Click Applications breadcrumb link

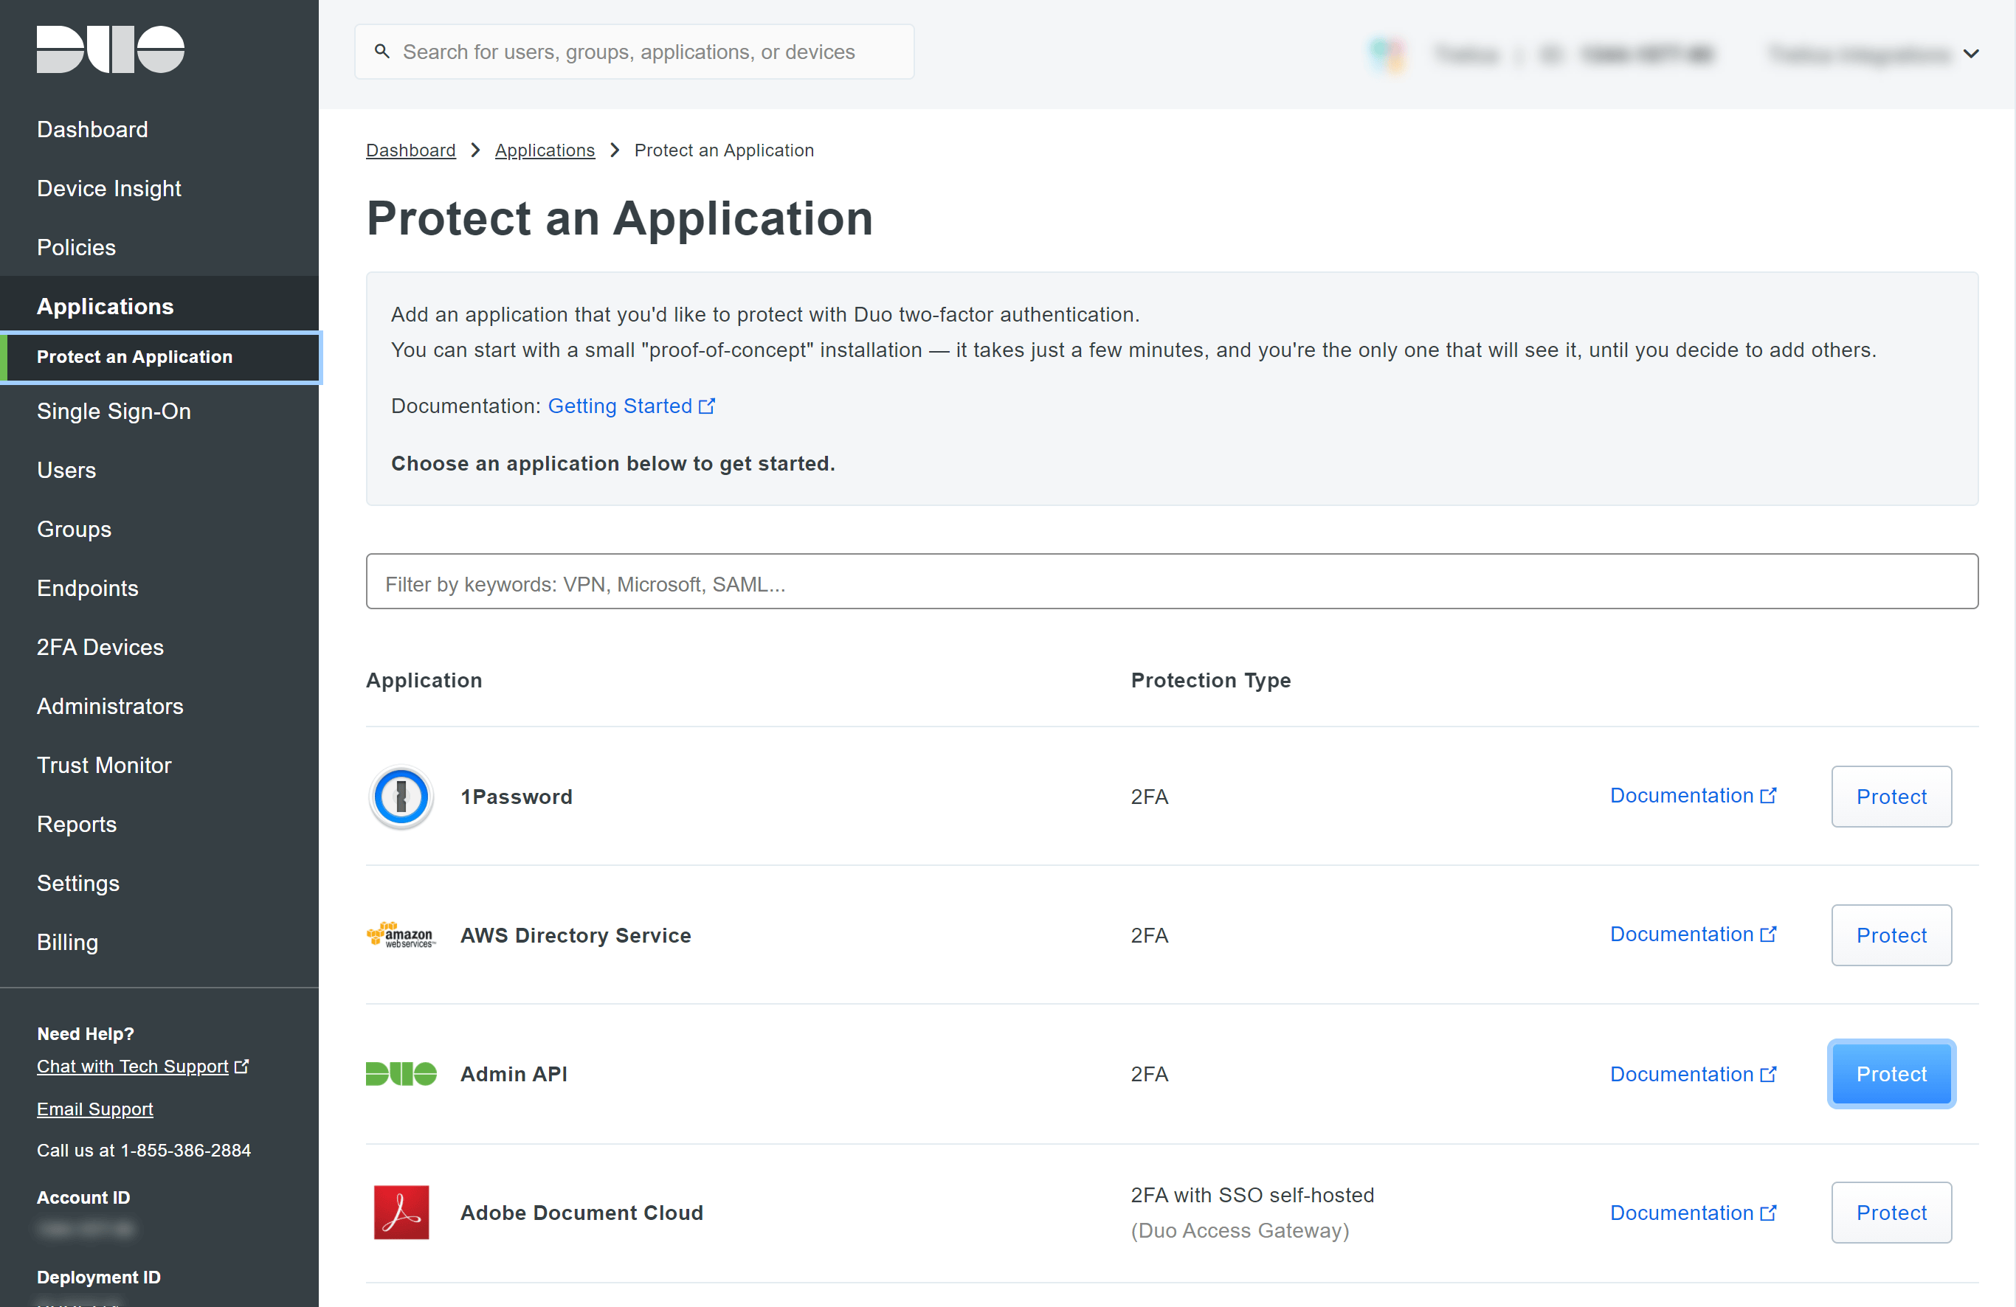click(545, 150)
